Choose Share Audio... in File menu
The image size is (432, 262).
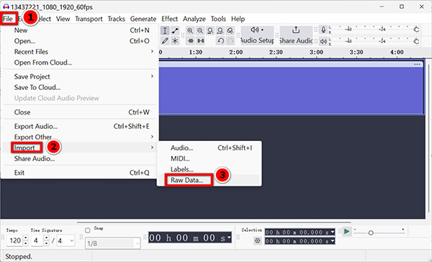[x=80, y=158]
